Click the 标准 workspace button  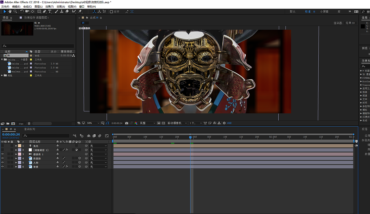pyautogui.click(x=308, y=12)
